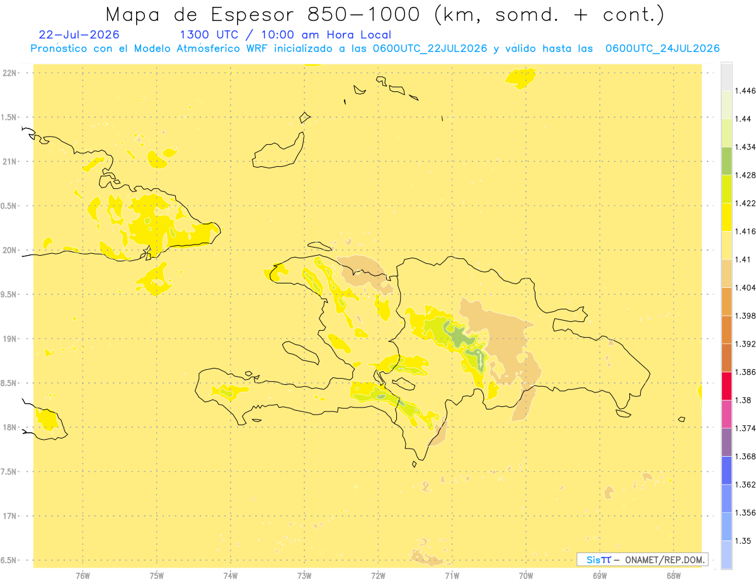
Task: Click the 69W longitude axis label
Action: point(600,576)
